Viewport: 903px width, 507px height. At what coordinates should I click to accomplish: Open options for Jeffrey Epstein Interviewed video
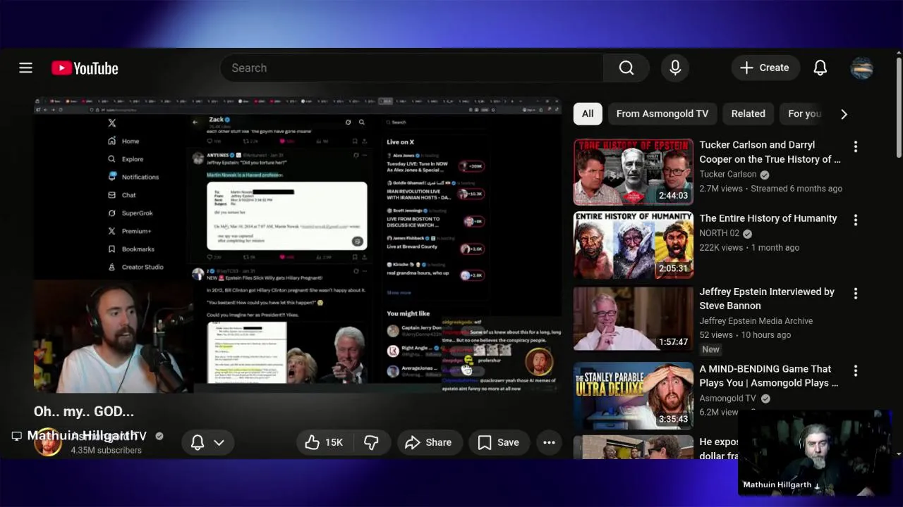pos(855,293)
